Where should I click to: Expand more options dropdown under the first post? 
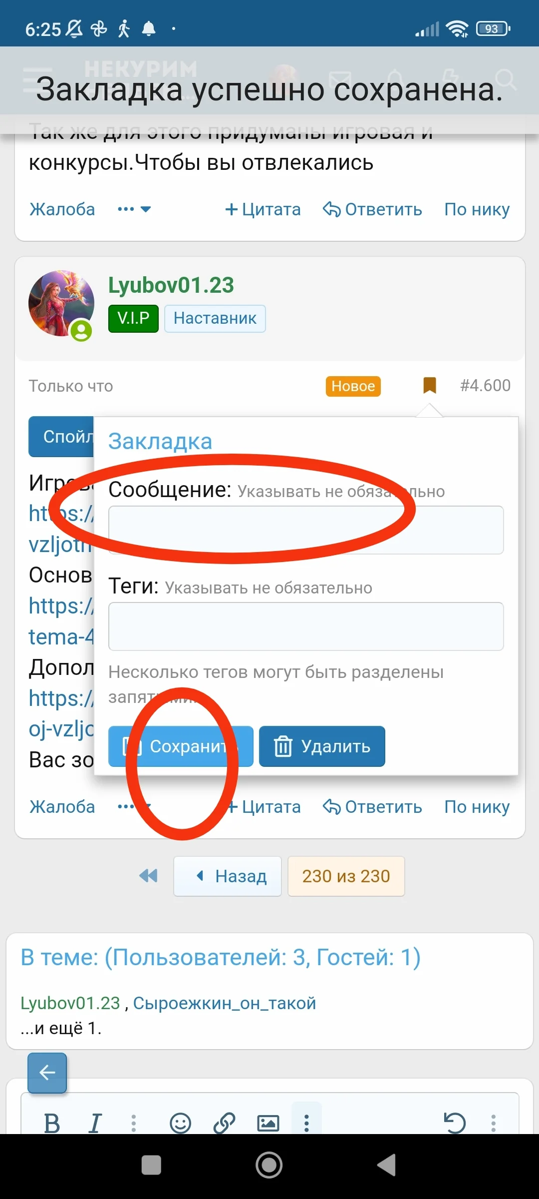[x=134, y=209]
